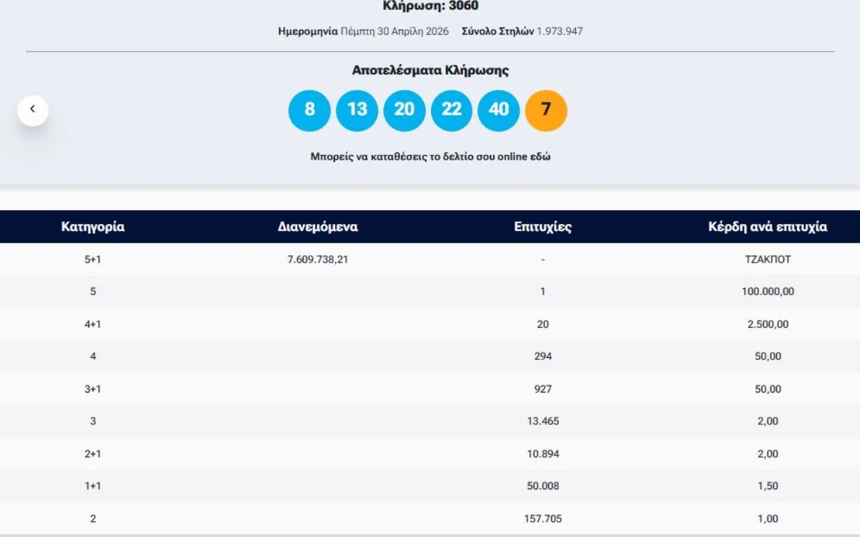Click the 100.000,00 winnings value

click(767, 292)
